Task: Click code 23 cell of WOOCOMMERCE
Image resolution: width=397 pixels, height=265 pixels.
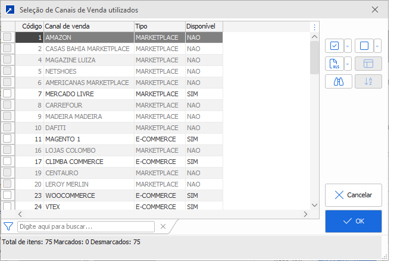Action: pos(30,195)
